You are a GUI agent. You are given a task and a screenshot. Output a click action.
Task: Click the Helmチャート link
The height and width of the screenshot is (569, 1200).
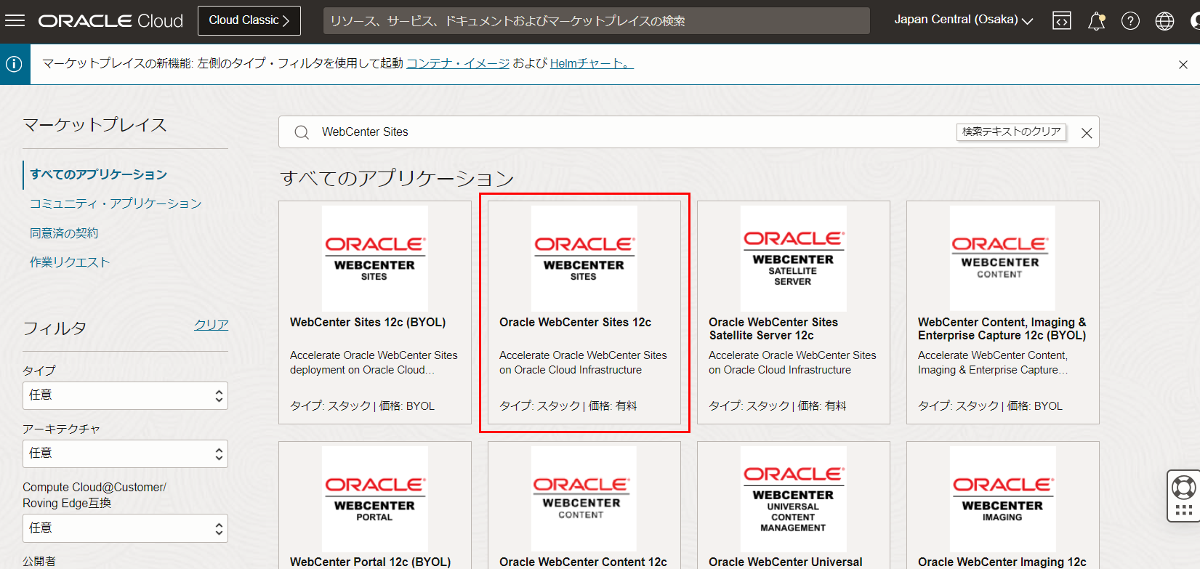click(592, 64)
